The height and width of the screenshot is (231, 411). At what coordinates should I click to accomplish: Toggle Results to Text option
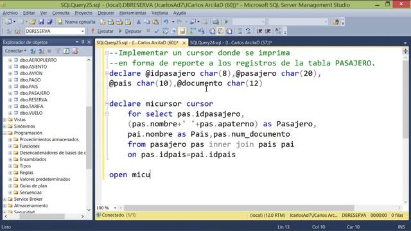coord(212,31)
